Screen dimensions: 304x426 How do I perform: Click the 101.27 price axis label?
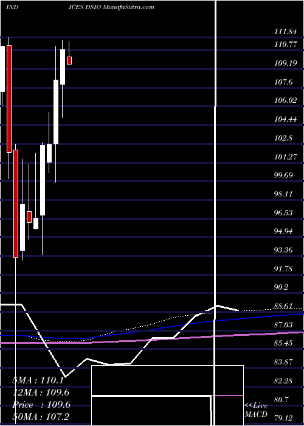tap(286, 156)
